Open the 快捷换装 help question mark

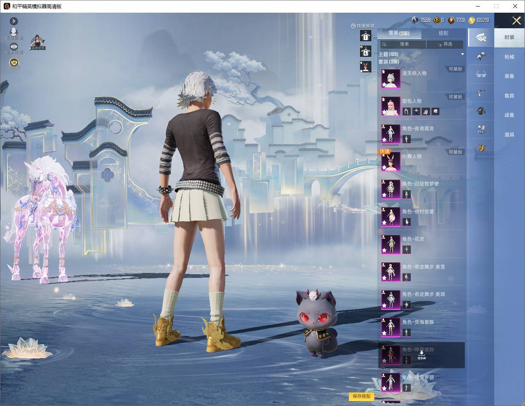coord(353,26)
